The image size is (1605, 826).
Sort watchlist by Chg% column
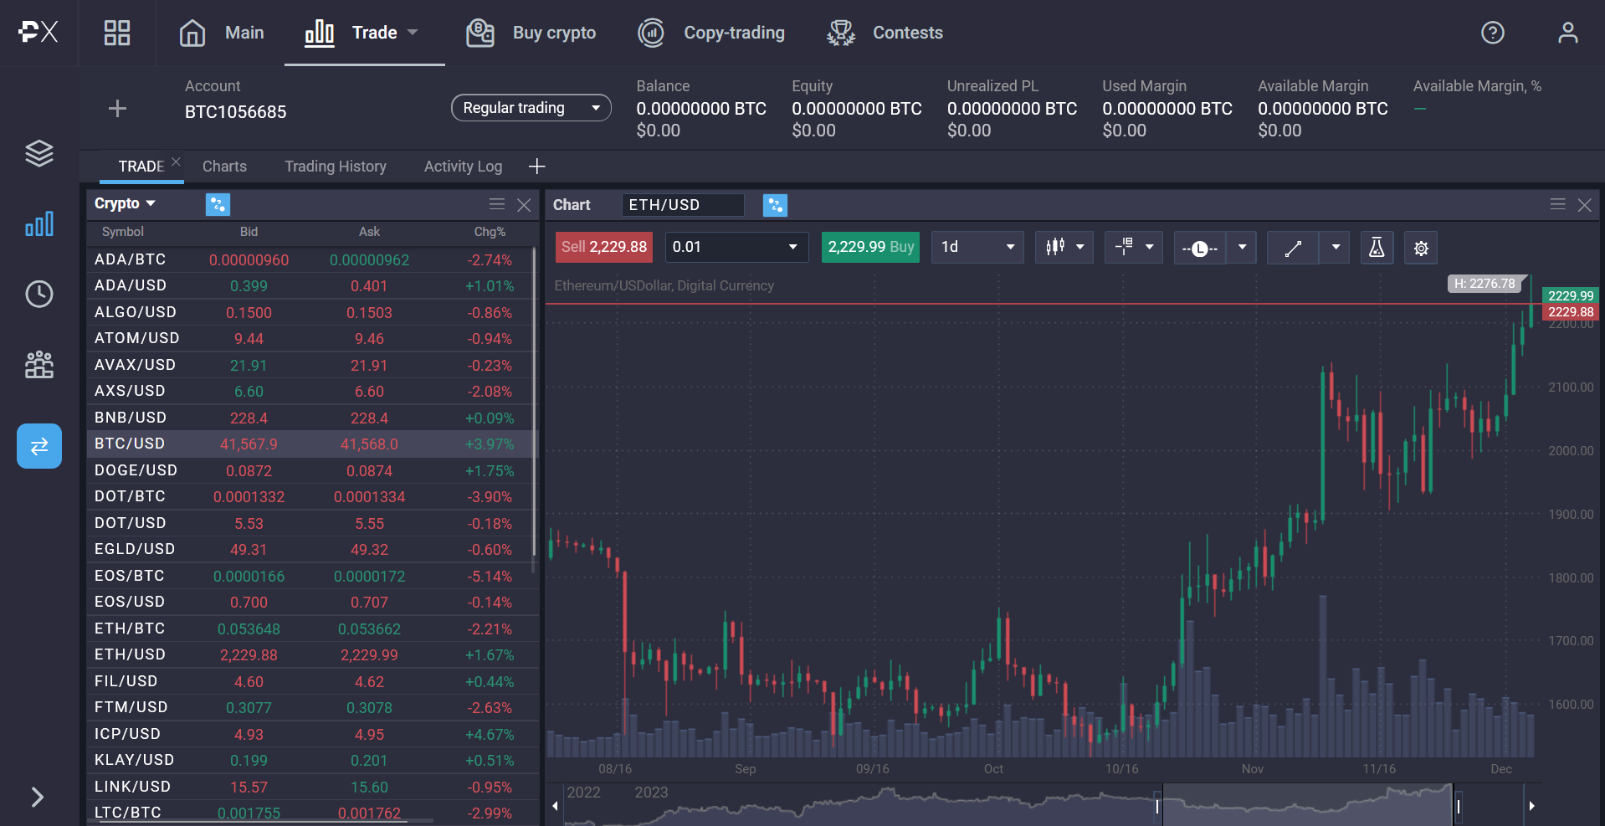490,232
